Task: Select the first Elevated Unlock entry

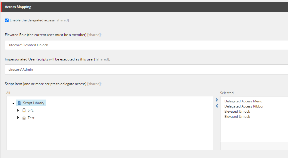Action: pos(237,112)
